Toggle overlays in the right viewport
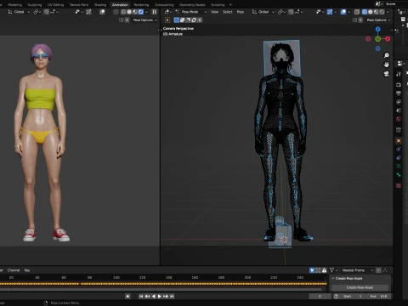 (x=343, y=12)
